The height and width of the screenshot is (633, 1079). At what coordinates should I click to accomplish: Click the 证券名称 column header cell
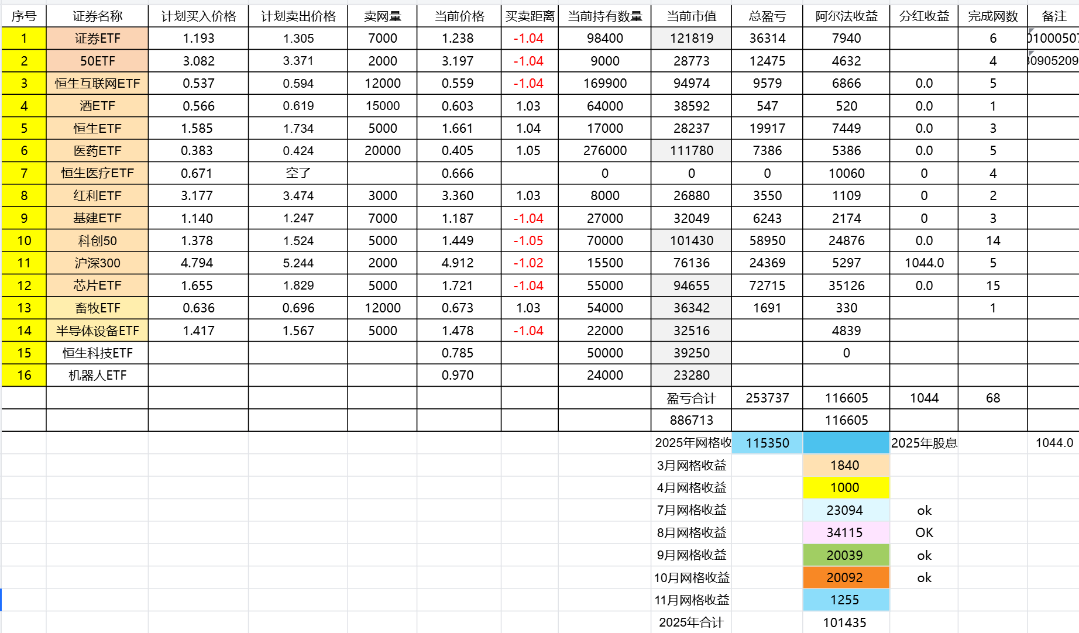click(x=97, y=16)
